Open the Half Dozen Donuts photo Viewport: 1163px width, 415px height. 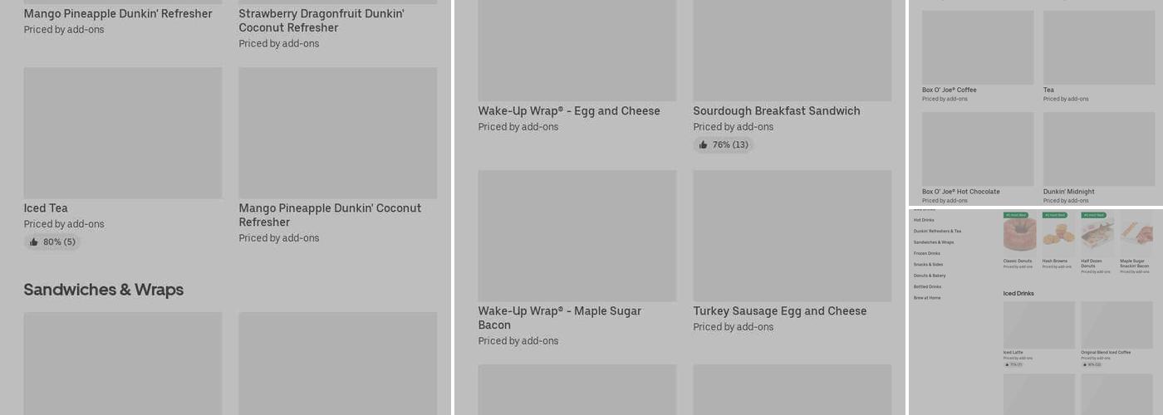1097,234
